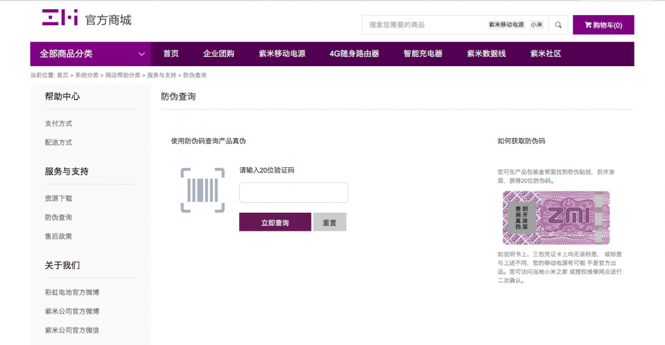Viewport: 665px width, 345px height.
Task: Open the 紫米移动电源 nav item
Action: click(282, 54)
